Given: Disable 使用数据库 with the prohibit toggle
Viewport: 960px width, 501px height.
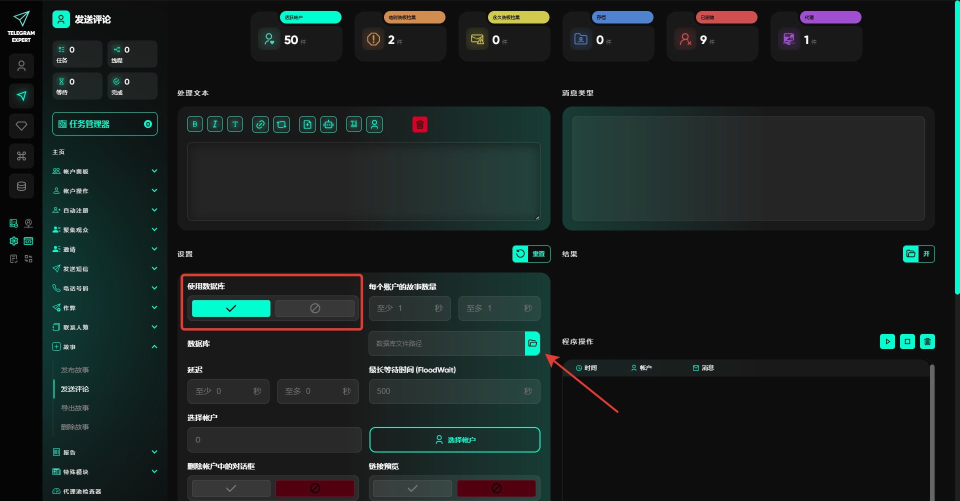Looking at the screenshot, I should click(x=315, y=308).
